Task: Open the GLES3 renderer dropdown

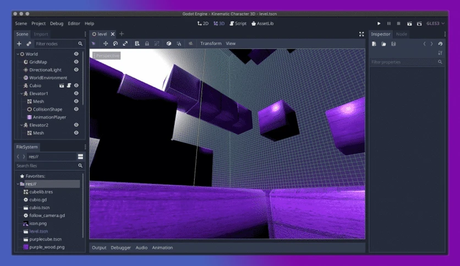Action: (x=435, y=24)
